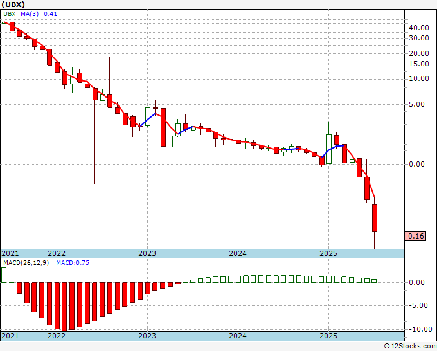Click 2023 on the MACD timeline

[147, 336]
